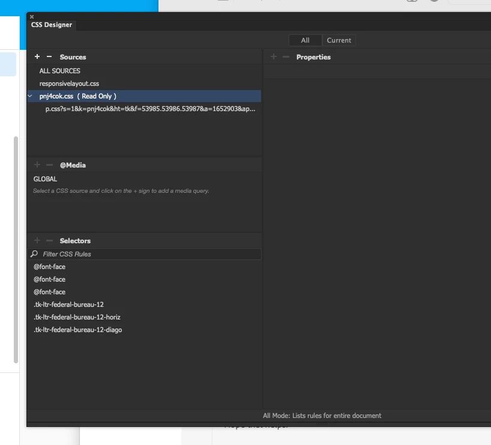Click the All Mode status bar text
Screen dimensions: 491x445
click(322, 416)
